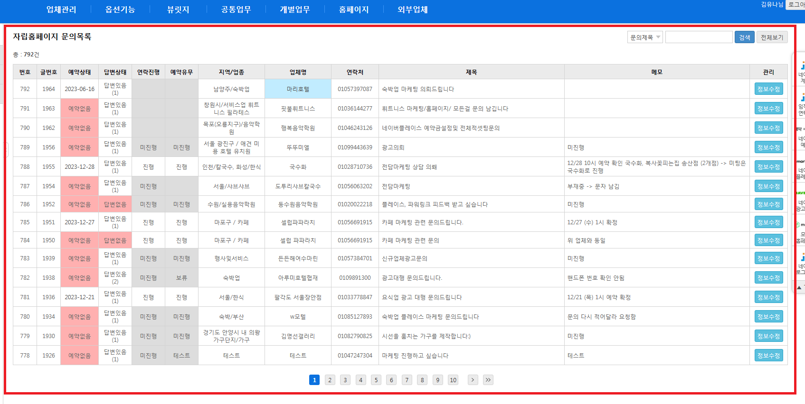The image size is (805, 404).
Task: Click 정보수정 for 마리호텔 row
Action: (768, 89)
